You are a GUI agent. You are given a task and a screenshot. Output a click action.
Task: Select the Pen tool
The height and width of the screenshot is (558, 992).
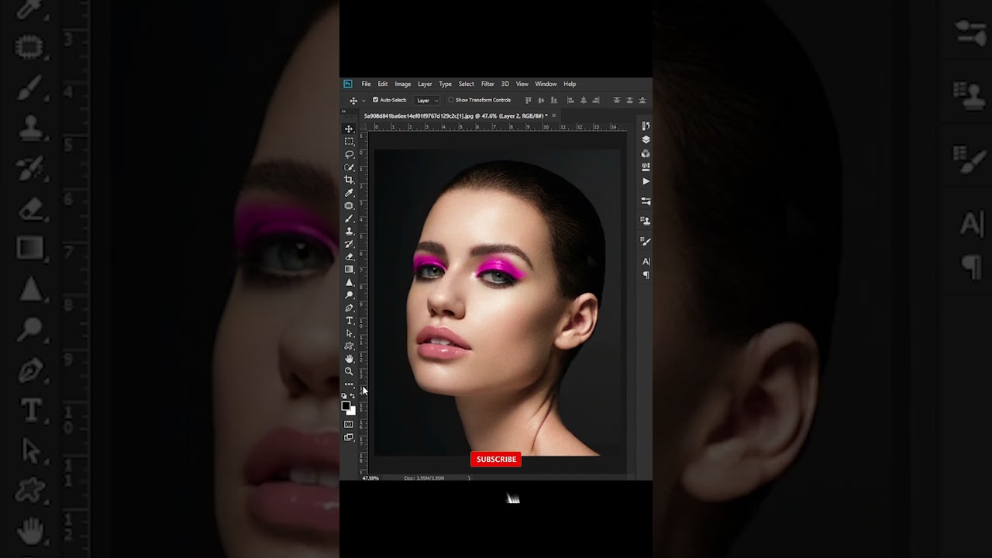349,308
